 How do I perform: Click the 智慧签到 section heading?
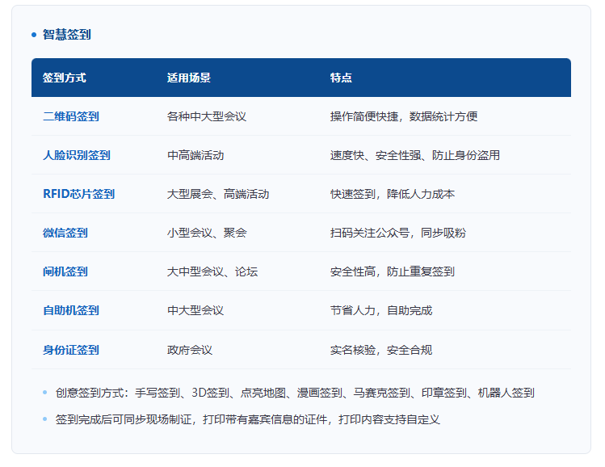point(67,35)
